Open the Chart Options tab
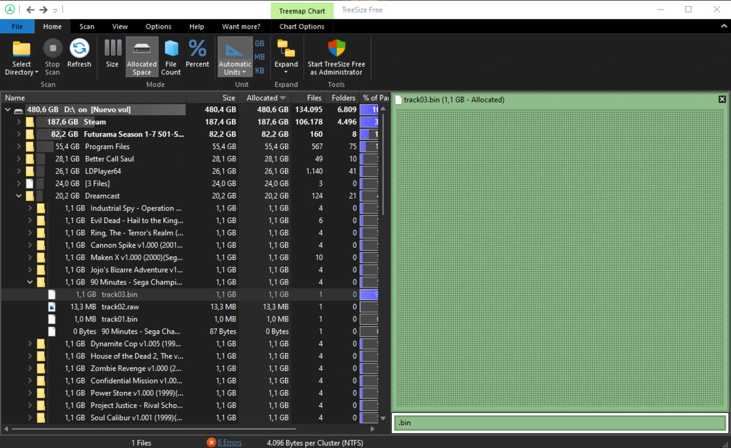731x448 pixels. click(x=302, y=26)
